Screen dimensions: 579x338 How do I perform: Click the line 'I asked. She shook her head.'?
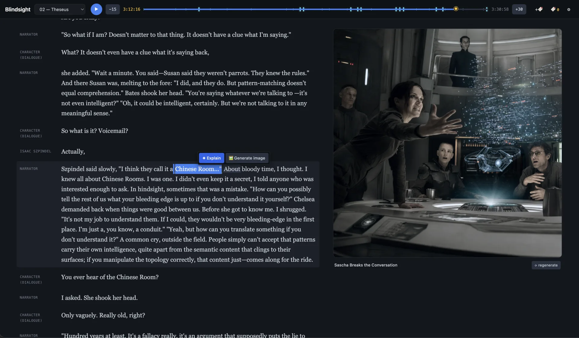100,298
